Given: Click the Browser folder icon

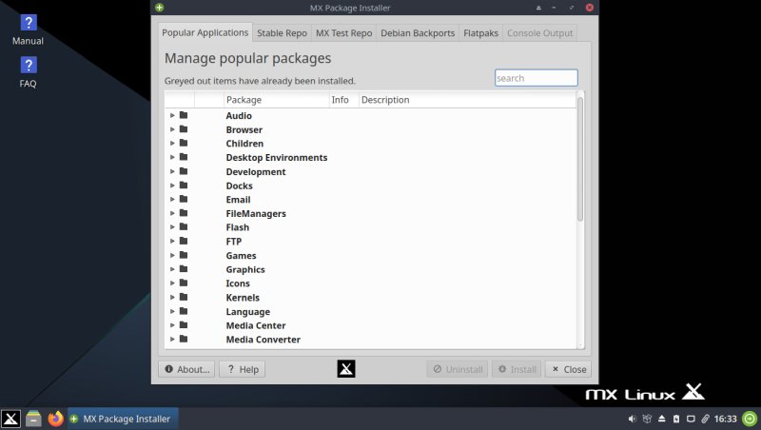Looking at the screenshot, I should (184, 129).
